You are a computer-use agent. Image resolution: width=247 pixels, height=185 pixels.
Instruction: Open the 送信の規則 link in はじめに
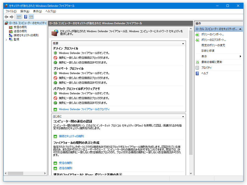(x=66, y=168)
